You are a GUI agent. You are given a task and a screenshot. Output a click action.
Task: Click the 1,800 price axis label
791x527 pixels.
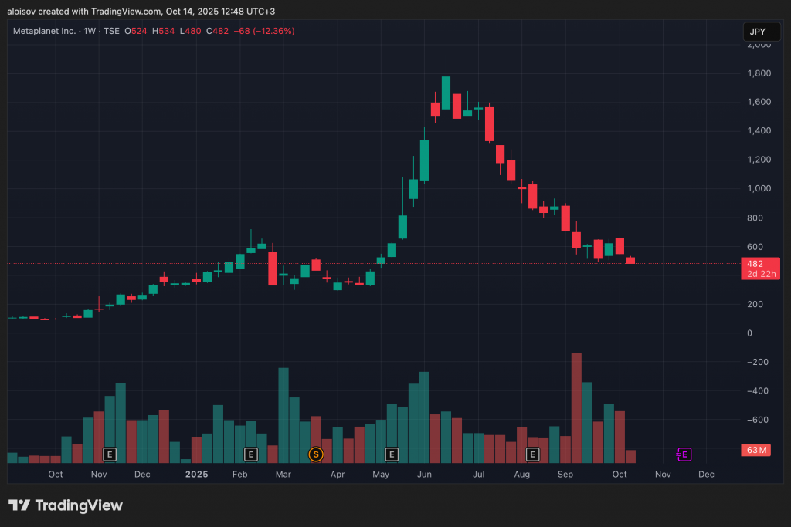point(759,73)
